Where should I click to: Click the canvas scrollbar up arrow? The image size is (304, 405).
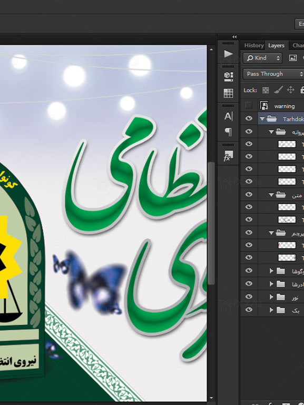tap(211, 49)
